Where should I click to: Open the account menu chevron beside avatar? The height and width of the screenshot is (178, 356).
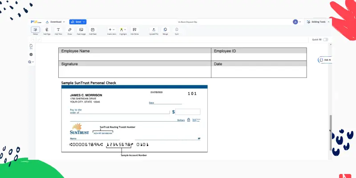pyautogui.click(x=300, y=22)
